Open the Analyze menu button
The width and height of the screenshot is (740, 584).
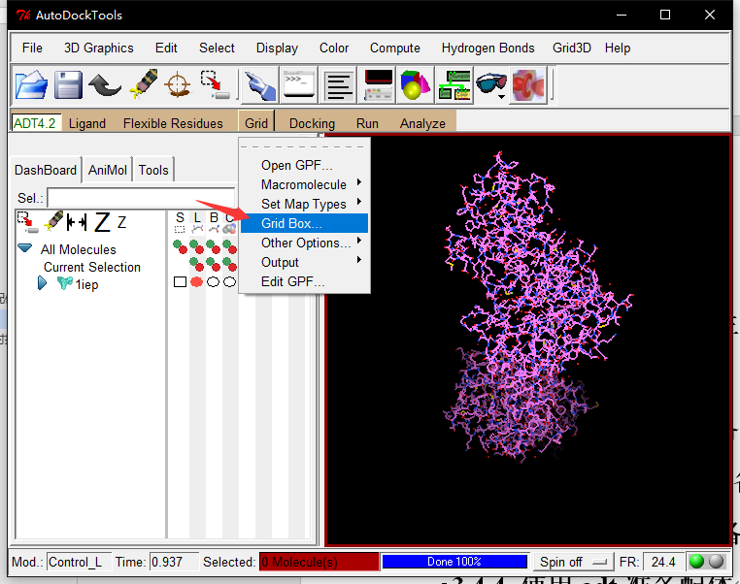click(422, 123)
